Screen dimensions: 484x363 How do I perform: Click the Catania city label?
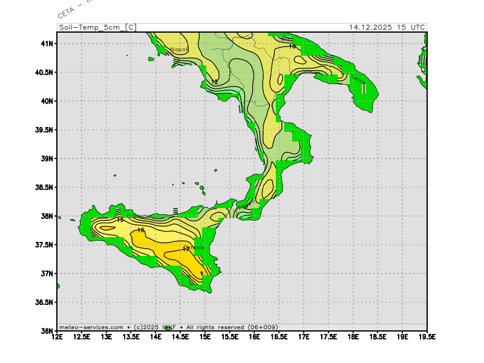[x=196, y=247]
